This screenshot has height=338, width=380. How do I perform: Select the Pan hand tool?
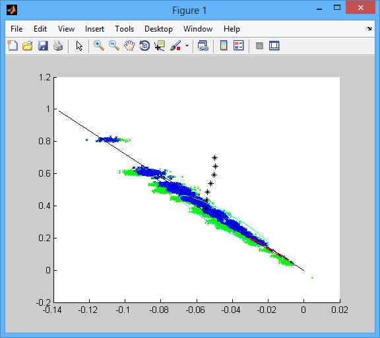129,45
